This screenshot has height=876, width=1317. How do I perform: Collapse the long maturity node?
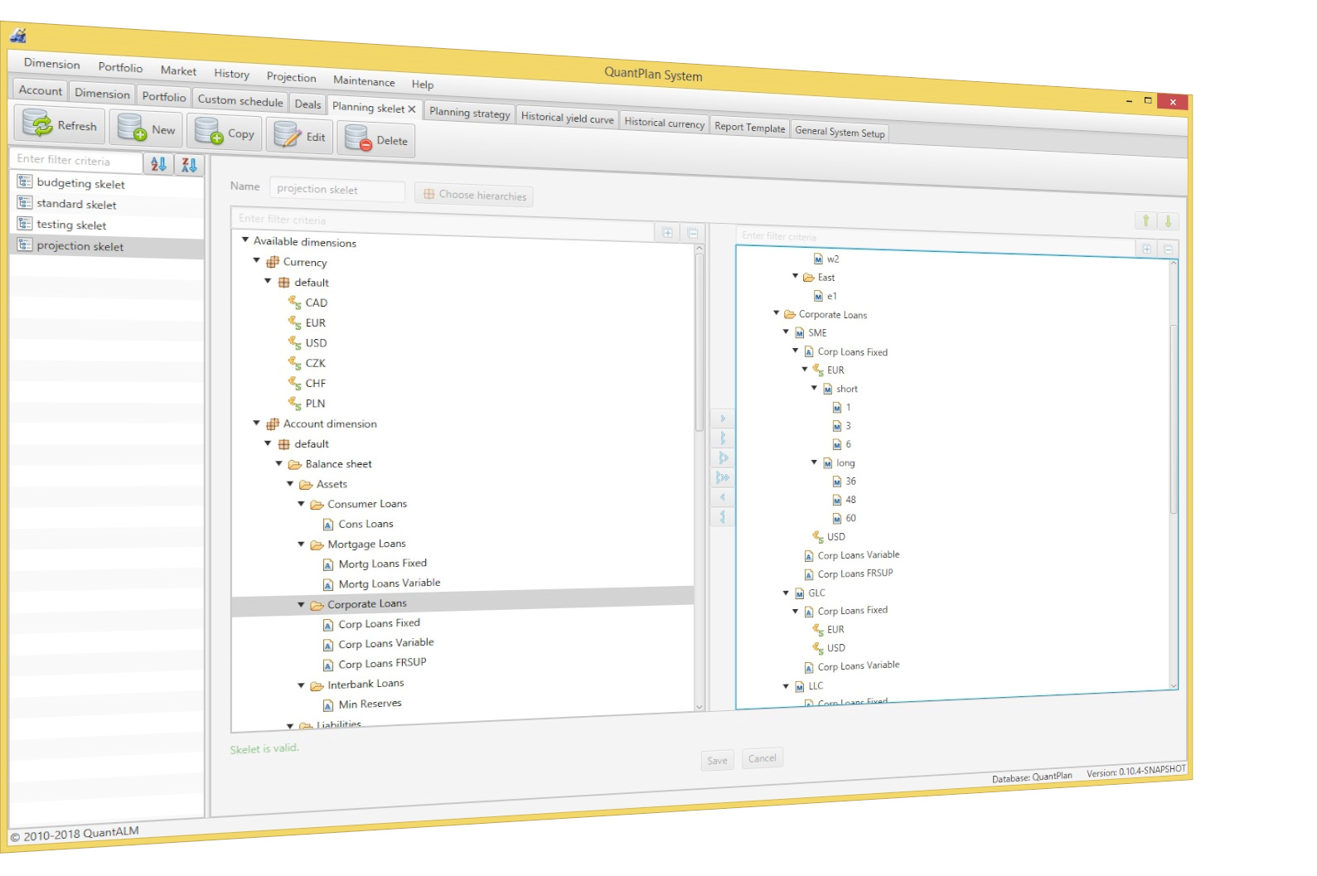coord(814,462)
